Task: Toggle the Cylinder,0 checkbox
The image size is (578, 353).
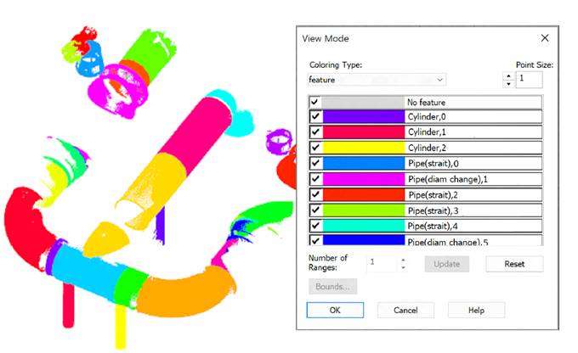Action: (315, 117)
